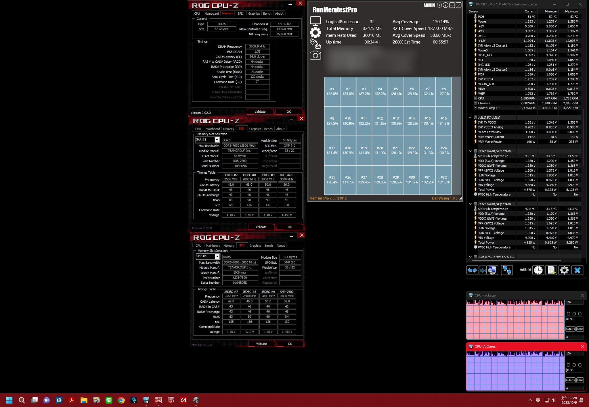Viewport: 589px width, 407px height.
Task: Click OK in the CPU-Z Memory window
Action: tap(288, 112)
